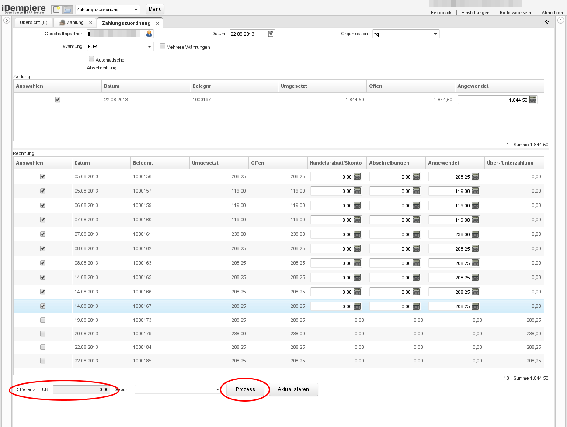Open Angewendet calculator for invoice 1000167
Screen dimensions: 567x427
[x=475, y=306]
